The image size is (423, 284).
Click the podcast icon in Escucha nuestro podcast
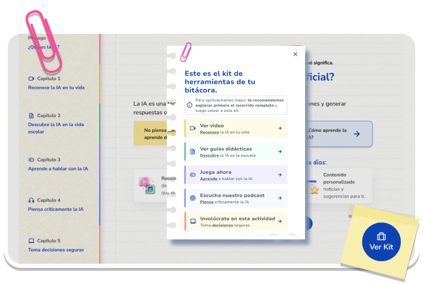tap(193, 198)
